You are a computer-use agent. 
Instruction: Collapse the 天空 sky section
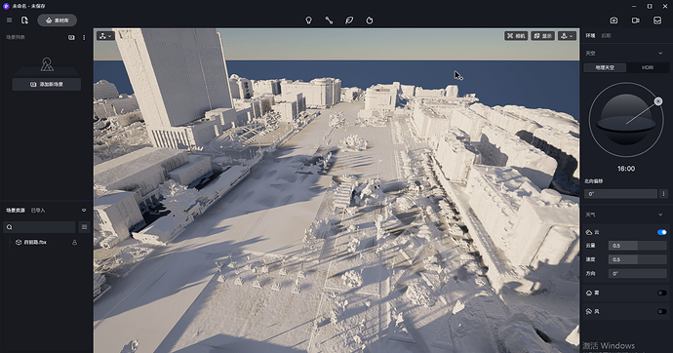660,54
